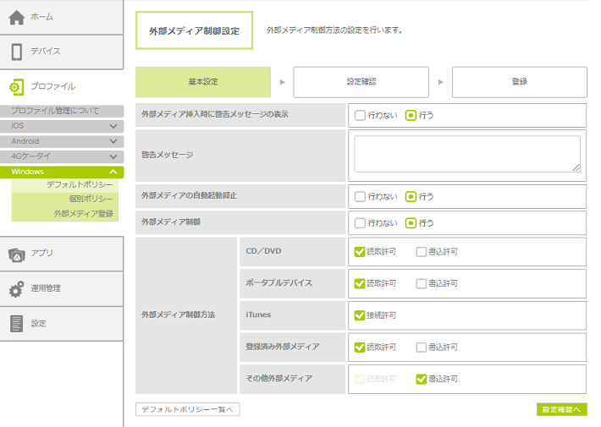Open the Settings document icon
Image resolution: width=601 pixels, height=427 pixels.
[x=16, y=324]
